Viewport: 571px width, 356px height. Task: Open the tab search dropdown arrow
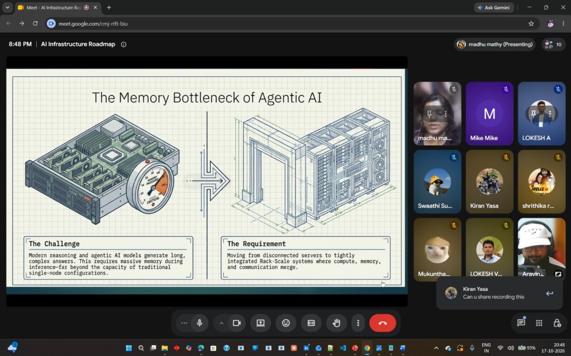[x=7, y=7]
